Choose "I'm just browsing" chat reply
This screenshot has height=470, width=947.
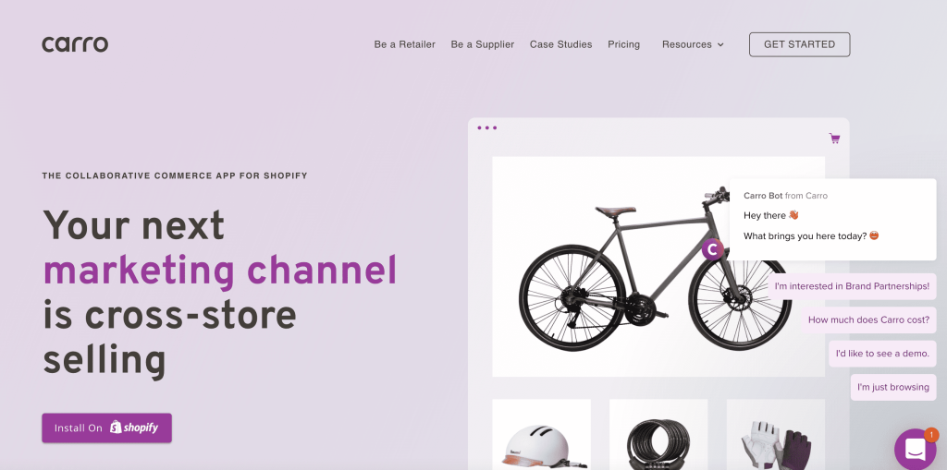tap(893, 387)
